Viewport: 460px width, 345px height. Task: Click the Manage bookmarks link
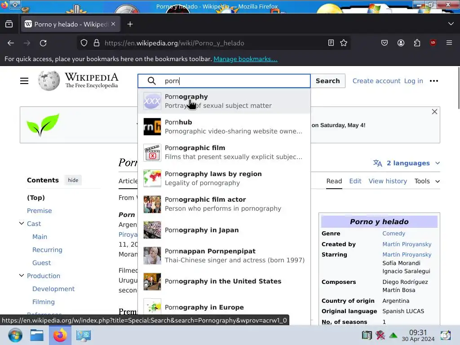tap(245, 59)
